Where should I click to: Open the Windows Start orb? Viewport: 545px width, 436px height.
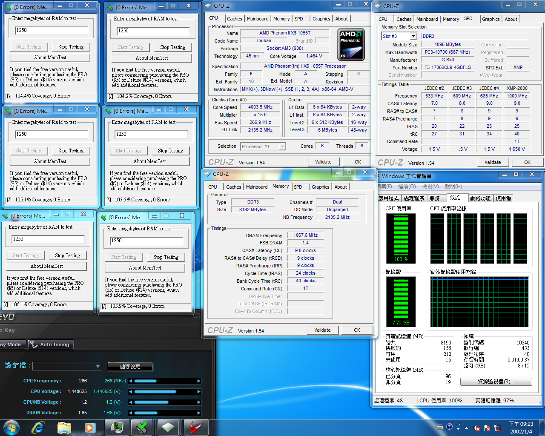coord(11,427)
